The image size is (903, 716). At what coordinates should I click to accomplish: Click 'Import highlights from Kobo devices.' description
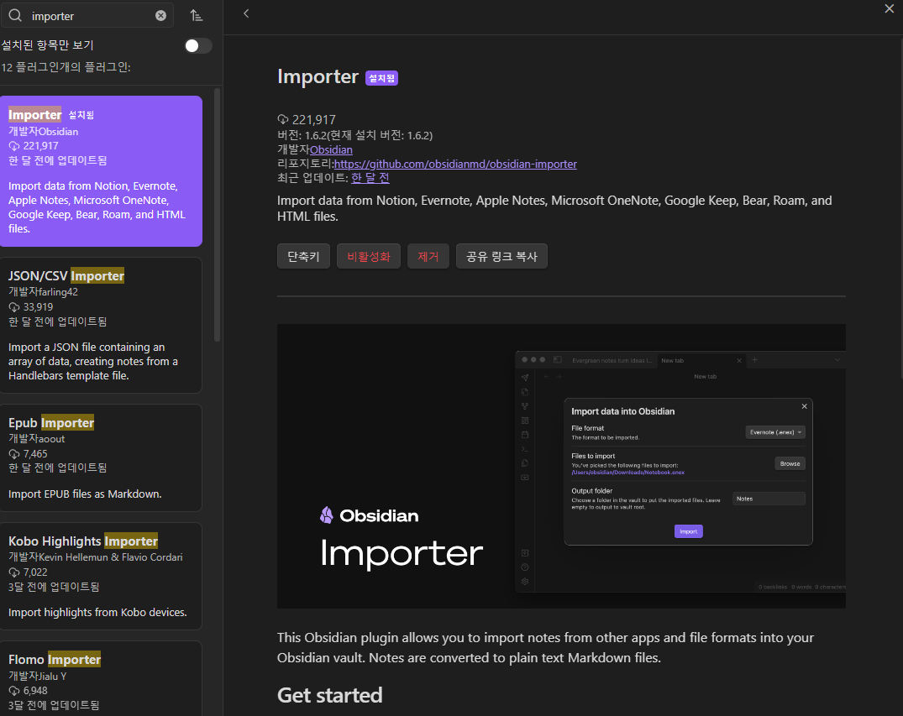(97, 613)
